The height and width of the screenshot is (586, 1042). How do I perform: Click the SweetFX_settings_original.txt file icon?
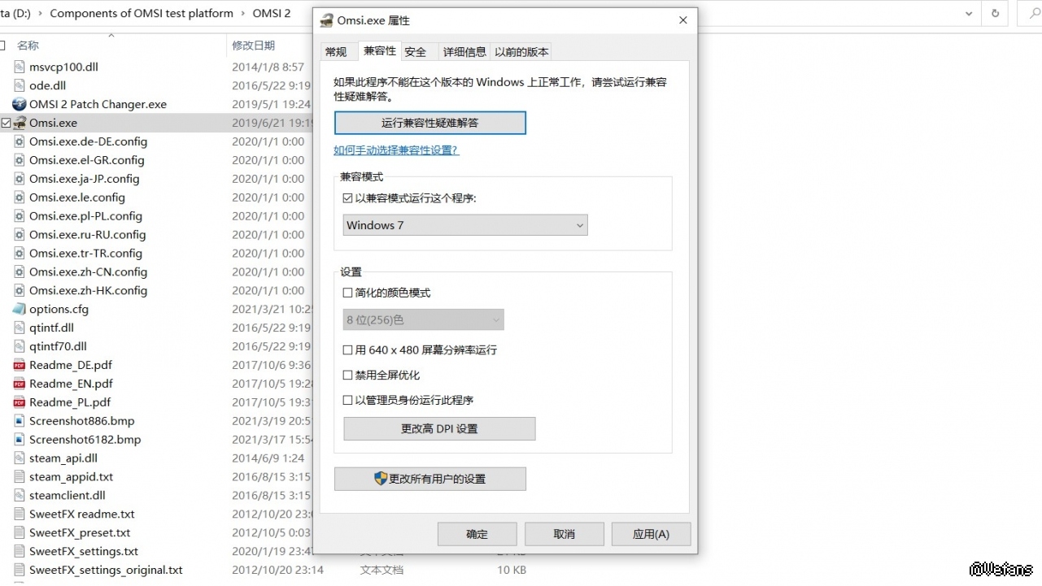click(20, 571)
